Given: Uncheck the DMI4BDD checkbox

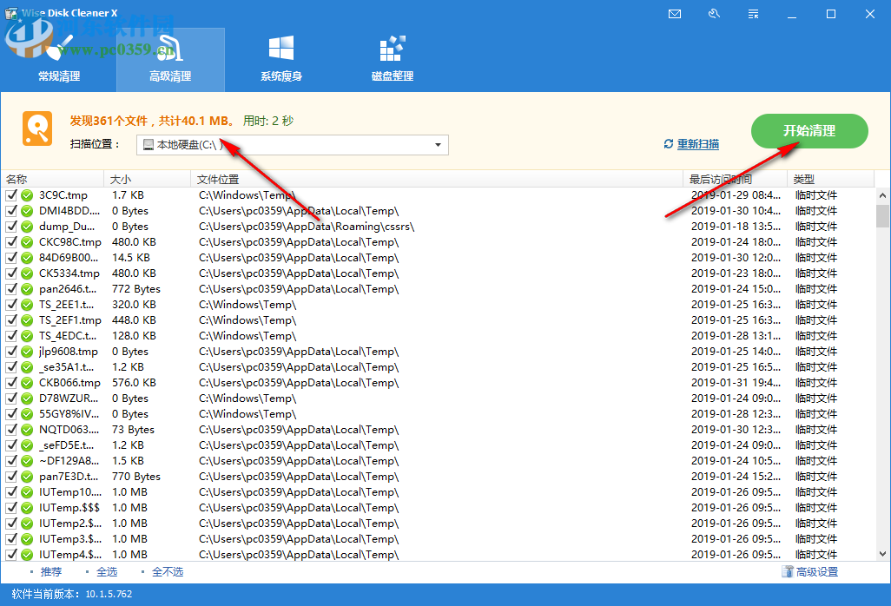Looking at the screenshot, I should (11, 211).
